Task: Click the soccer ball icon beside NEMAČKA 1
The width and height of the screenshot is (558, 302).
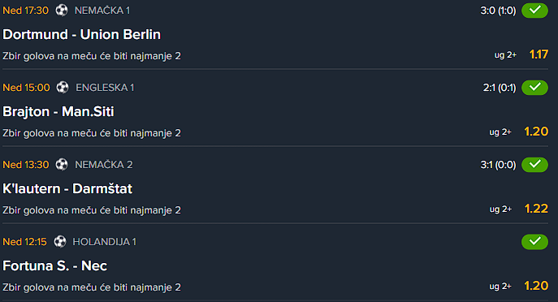Action: (62, 11)
